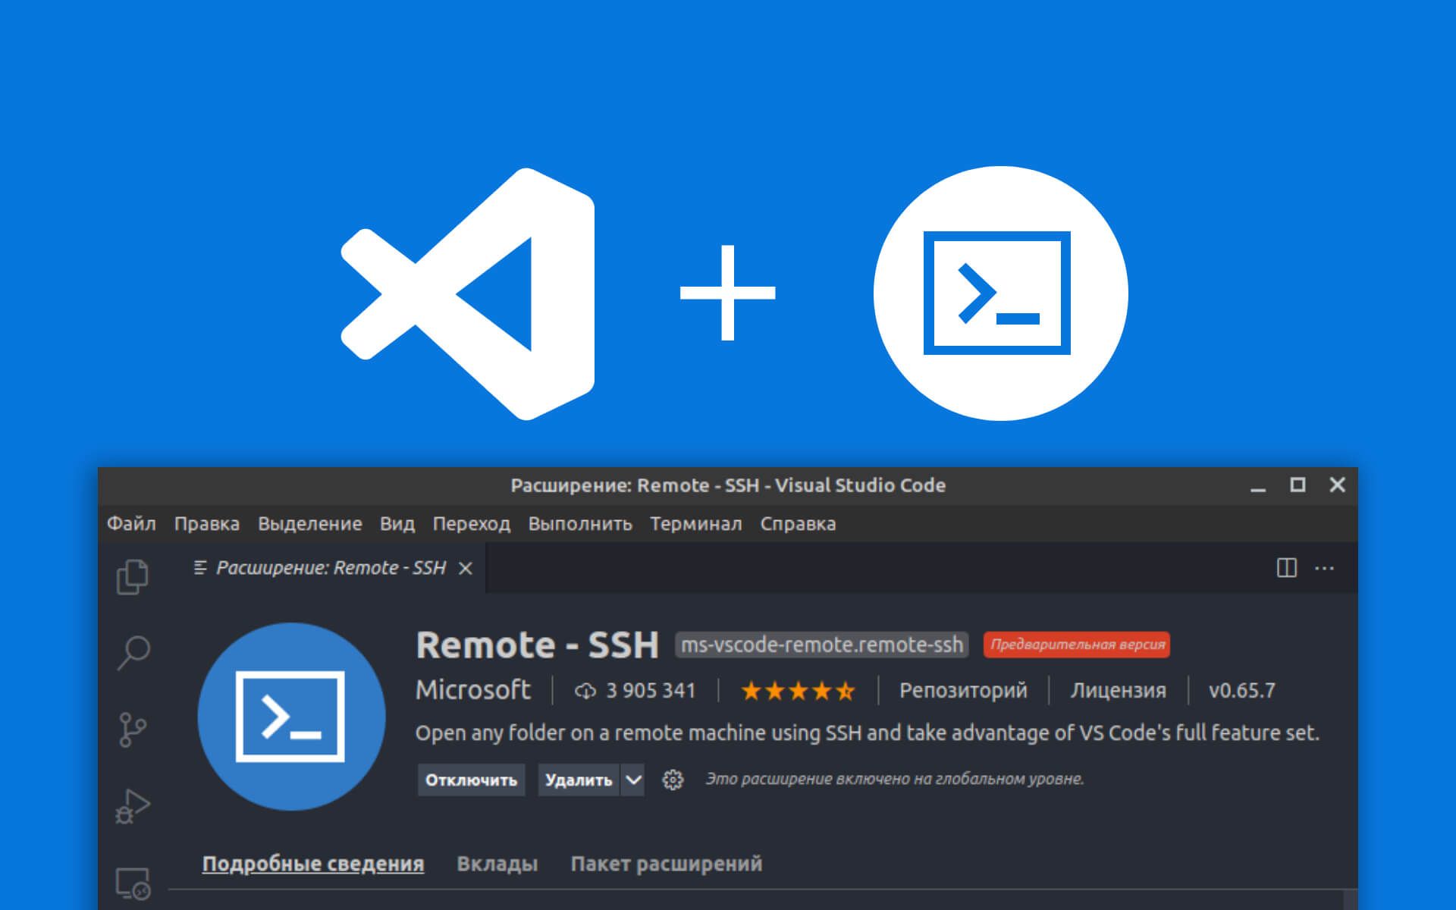
Task: Open the Search view in activity bar
Action: pyautogui.click(x=133, y=653)
